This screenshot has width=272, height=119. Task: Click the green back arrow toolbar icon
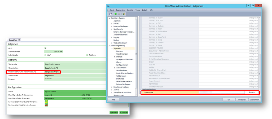(115, 14)
